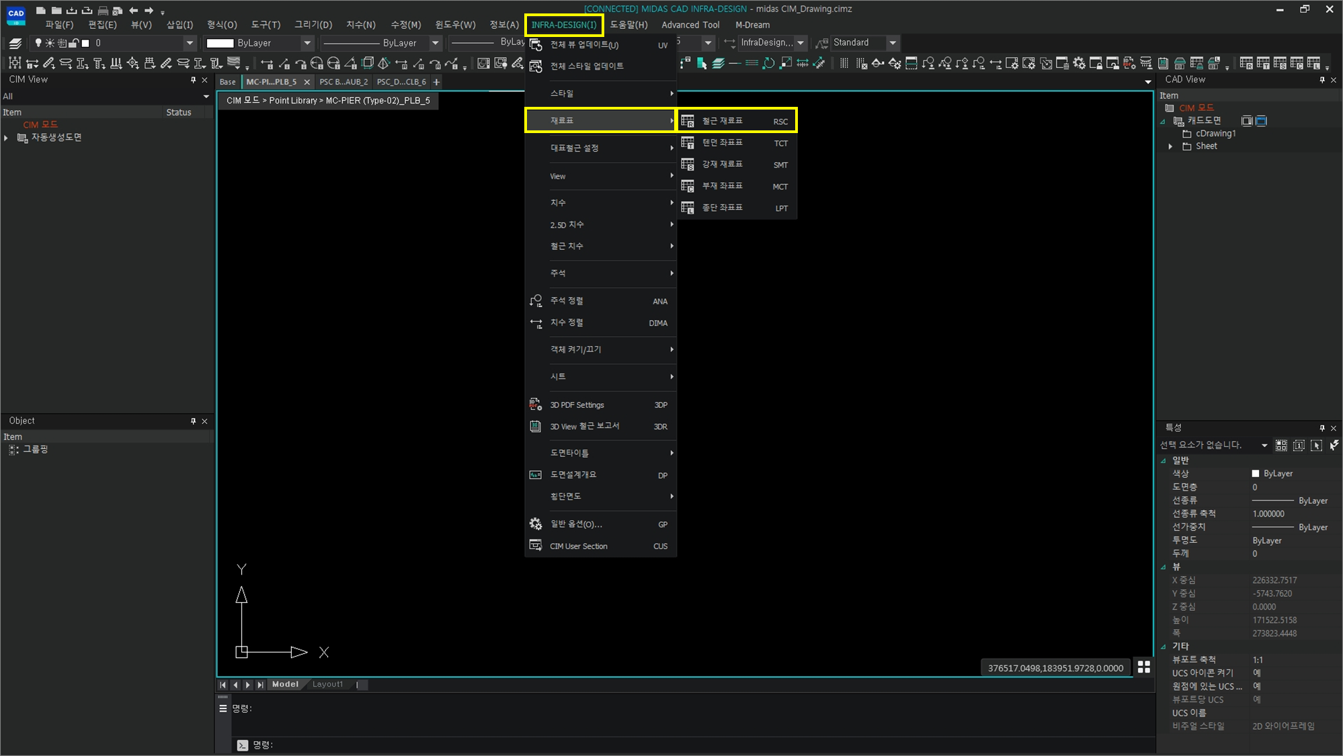The height and width of the screenshot is (756, 1343).
Task: Click the Open folder icon in quick access bar
Action: pyautogui.click(x=56, y=10)
